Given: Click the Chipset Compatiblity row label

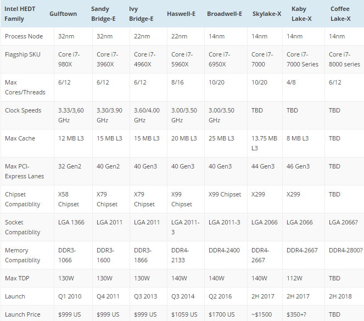Looking at the screenshot, I should click(x=23, y=200).
